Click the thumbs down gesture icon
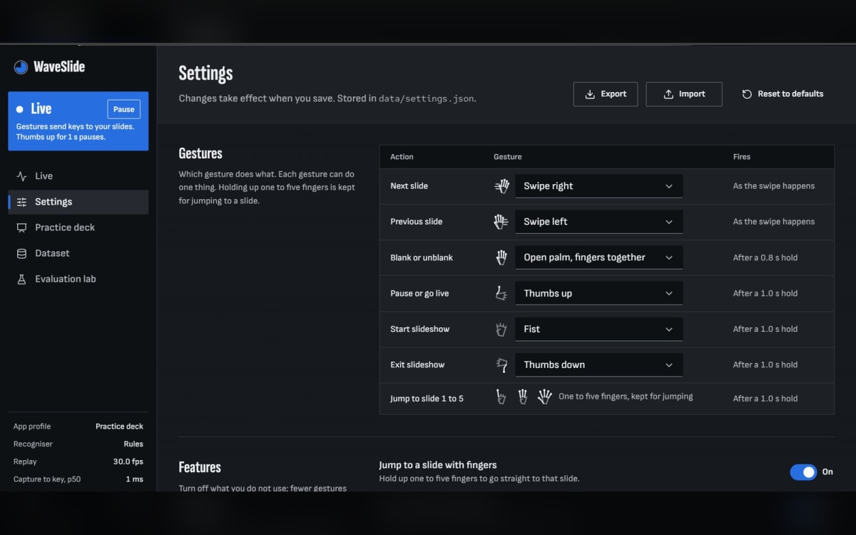The height and width of the screenshot is (535, 856). point(501,365)
